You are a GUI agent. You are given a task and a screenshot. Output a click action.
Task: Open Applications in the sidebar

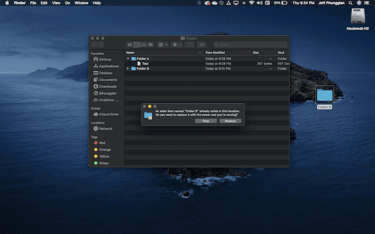pyautogui.click(x=106, y=66)
